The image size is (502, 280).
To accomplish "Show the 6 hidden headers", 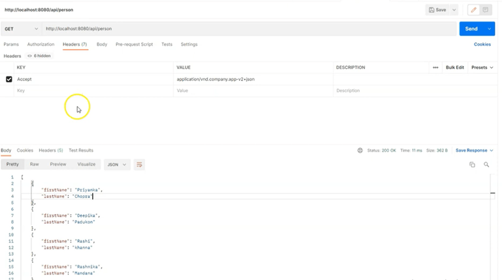I will 39,56.
